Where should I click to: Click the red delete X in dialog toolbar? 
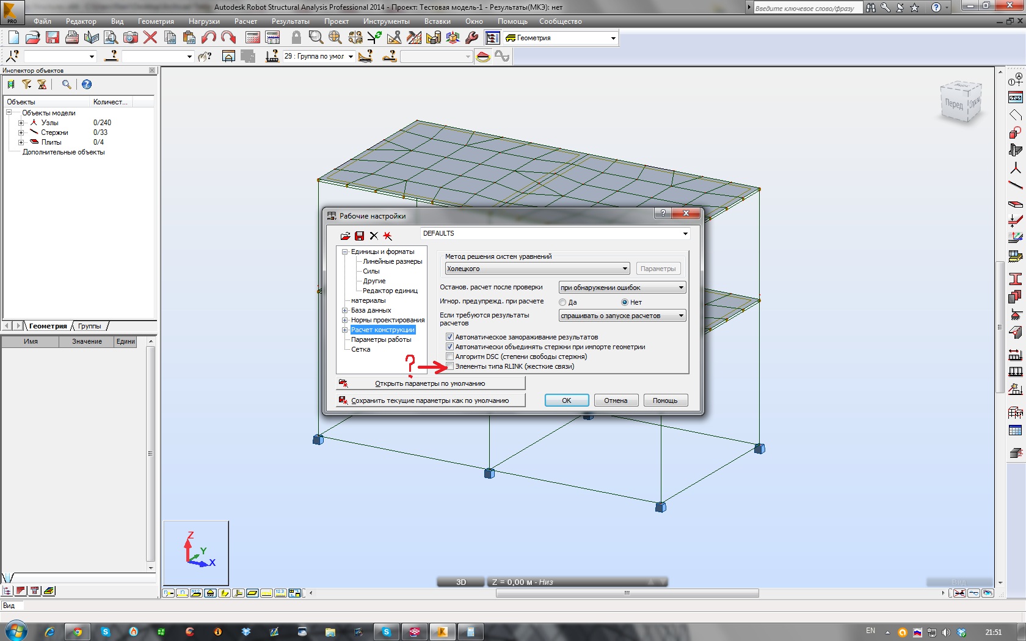tap(387, 236)
